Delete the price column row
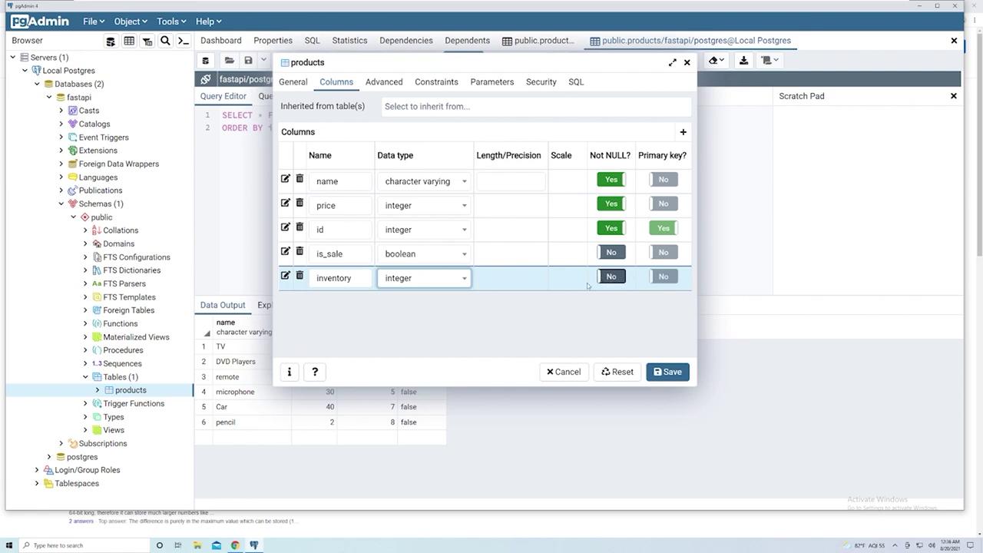 coord(300,203)
